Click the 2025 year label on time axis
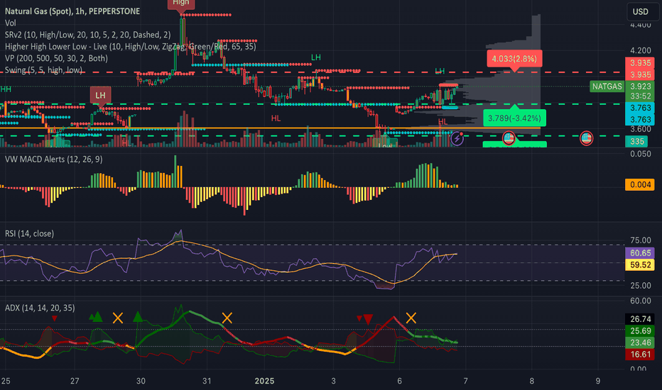Screen dimensions: 662x390 [x=264, y=381]
